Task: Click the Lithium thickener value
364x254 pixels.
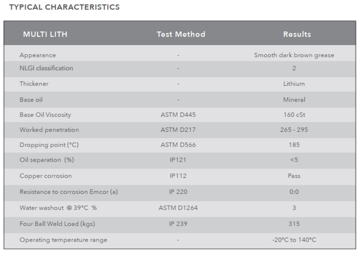Action: pyautogui.click(x=294, y=84)
